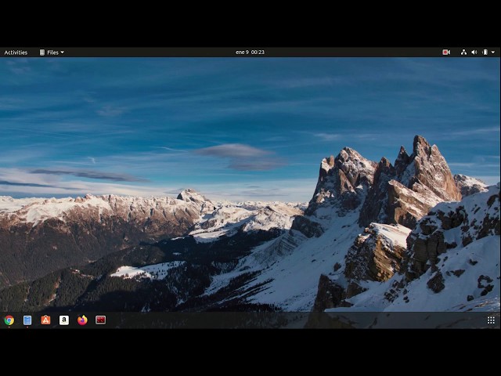Open Google Chrome from the dock
The width and height of the screenshot is (501, 376).
click(x=9, y=320)
